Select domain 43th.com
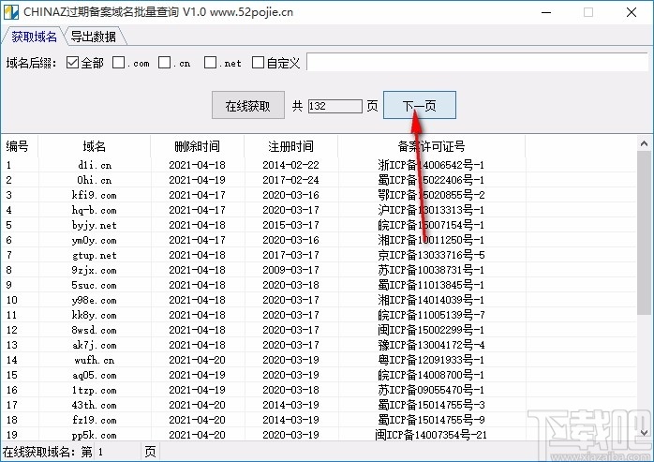654x462 pixels. [x=95, y=405]
